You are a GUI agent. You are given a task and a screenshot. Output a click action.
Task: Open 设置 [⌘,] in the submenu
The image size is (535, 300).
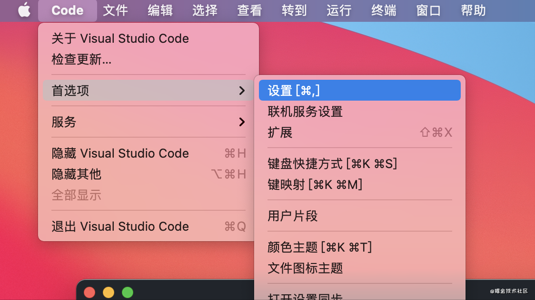(x=360, y=91)
